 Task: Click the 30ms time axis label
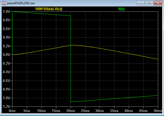coord(100,111)
